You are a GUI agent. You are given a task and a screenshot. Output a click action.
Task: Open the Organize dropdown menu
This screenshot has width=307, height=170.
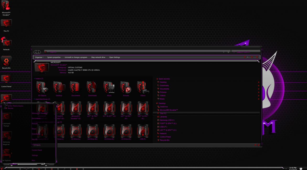[x=39, y=57]
